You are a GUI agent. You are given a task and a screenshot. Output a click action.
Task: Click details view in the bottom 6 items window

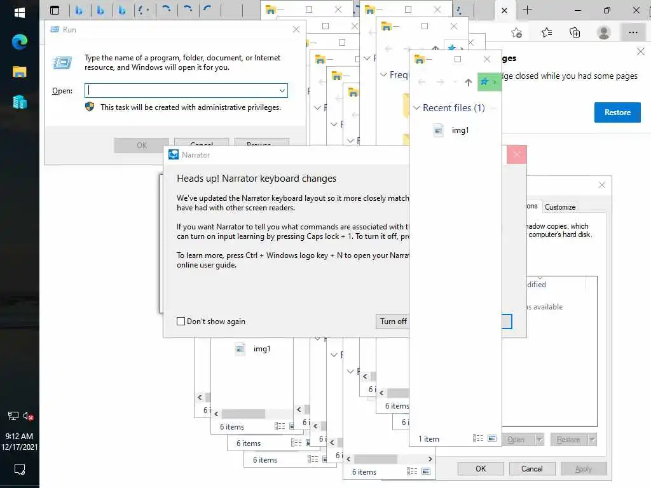pos(412,471)
